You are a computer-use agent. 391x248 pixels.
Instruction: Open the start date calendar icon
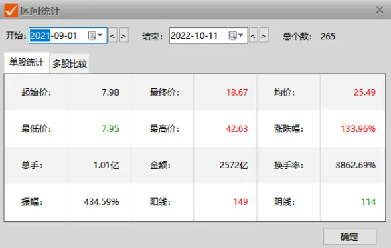[92, 35]
